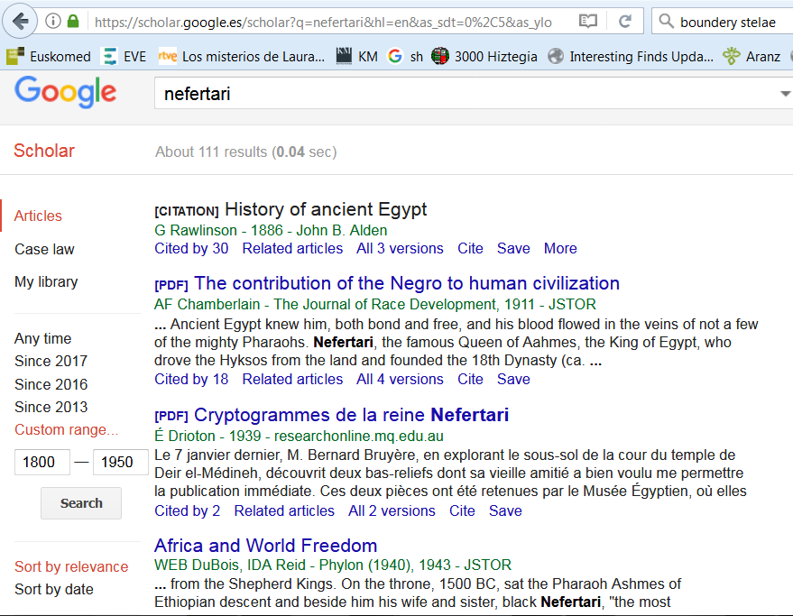Image resolution: width=793 pixels, height=616 pixels.
Task: Choose Sort by date
Action: [x=54, y=589]
